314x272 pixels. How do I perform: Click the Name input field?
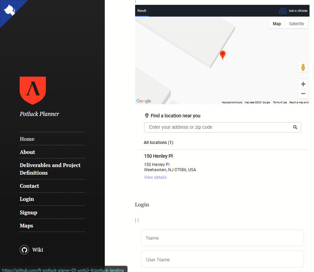tap(222, 238)
